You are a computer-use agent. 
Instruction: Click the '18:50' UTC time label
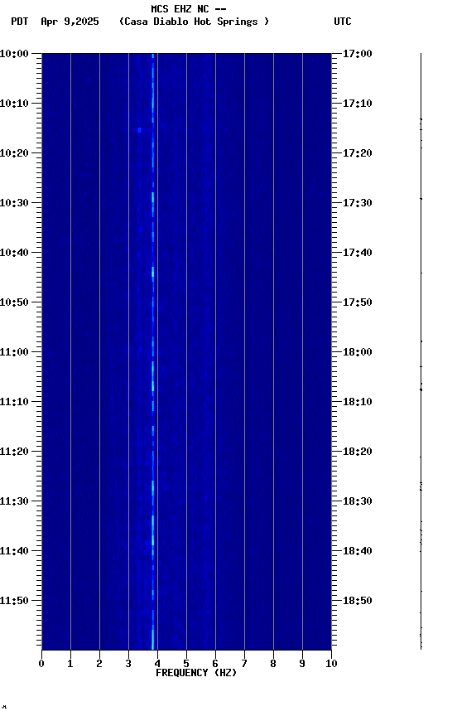point(358,601)
